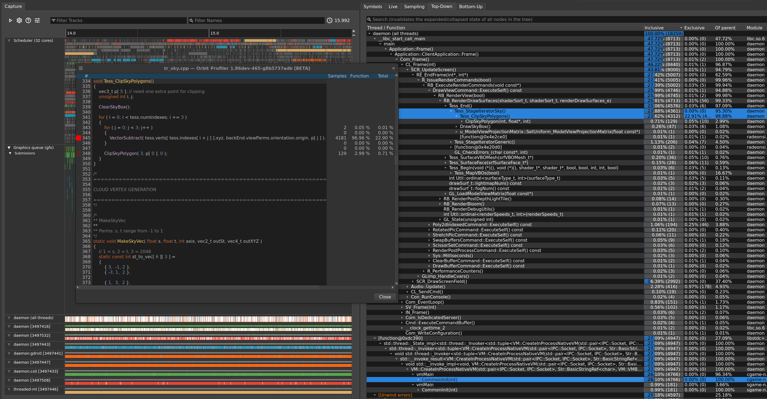
Task: Open the Symbols tab
Action: click(x=373, y=6)
